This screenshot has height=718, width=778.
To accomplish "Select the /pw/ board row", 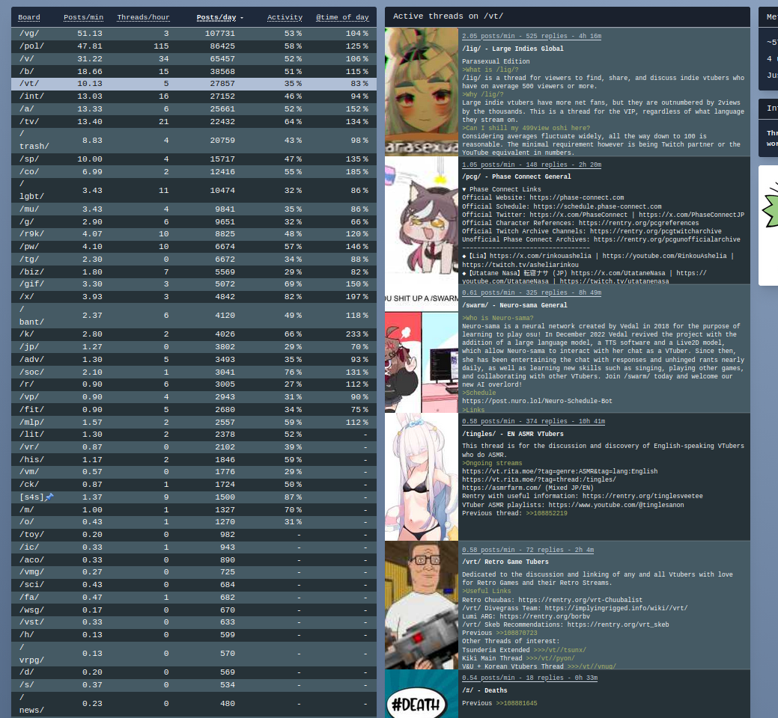I will point(193,246).
